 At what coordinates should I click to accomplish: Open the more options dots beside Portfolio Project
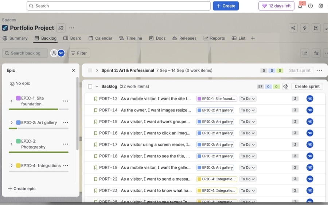click(x=71, y=28)
